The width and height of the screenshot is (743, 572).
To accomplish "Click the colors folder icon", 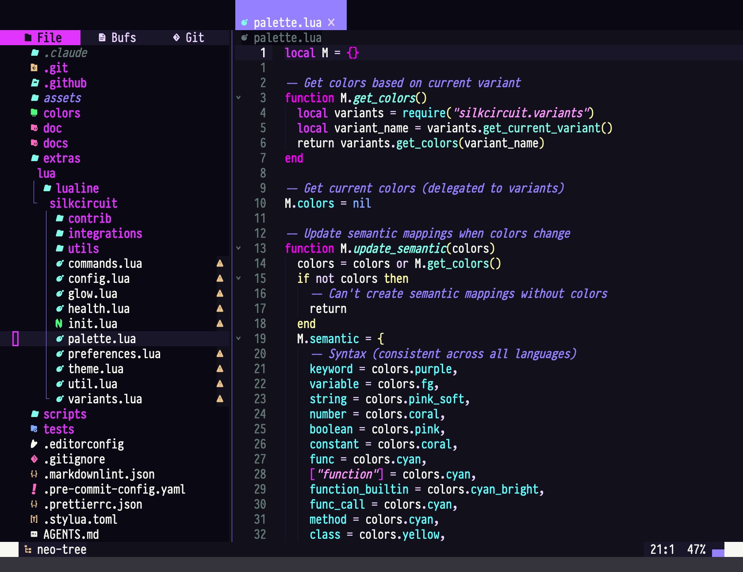I will [34, 113].
